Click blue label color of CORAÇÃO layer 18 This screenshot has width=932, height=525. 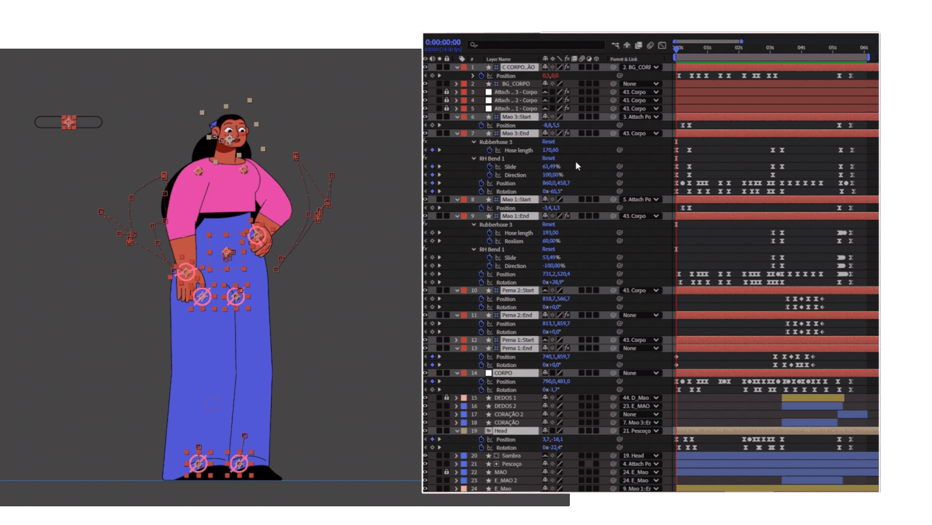tap(464, 422)
